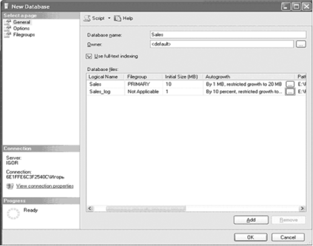Select the Sales_log logical name cell

pyautogui.click(x=106, y=91)
